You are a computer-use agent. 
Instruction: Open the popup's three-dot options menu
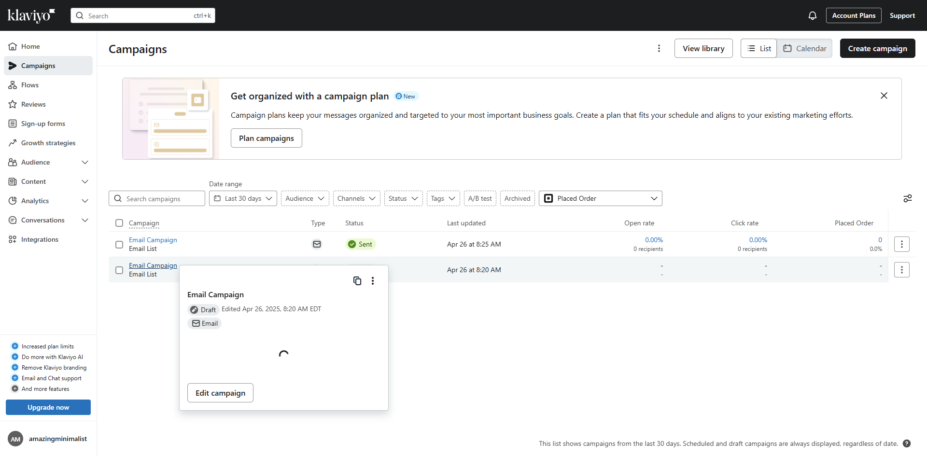(373, 281)
